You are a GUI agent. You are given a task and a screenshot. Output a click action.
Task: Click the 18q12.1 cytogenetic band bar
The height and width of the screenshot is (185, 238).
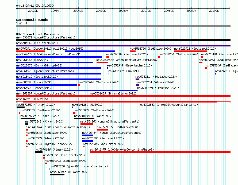coord(123,26)
